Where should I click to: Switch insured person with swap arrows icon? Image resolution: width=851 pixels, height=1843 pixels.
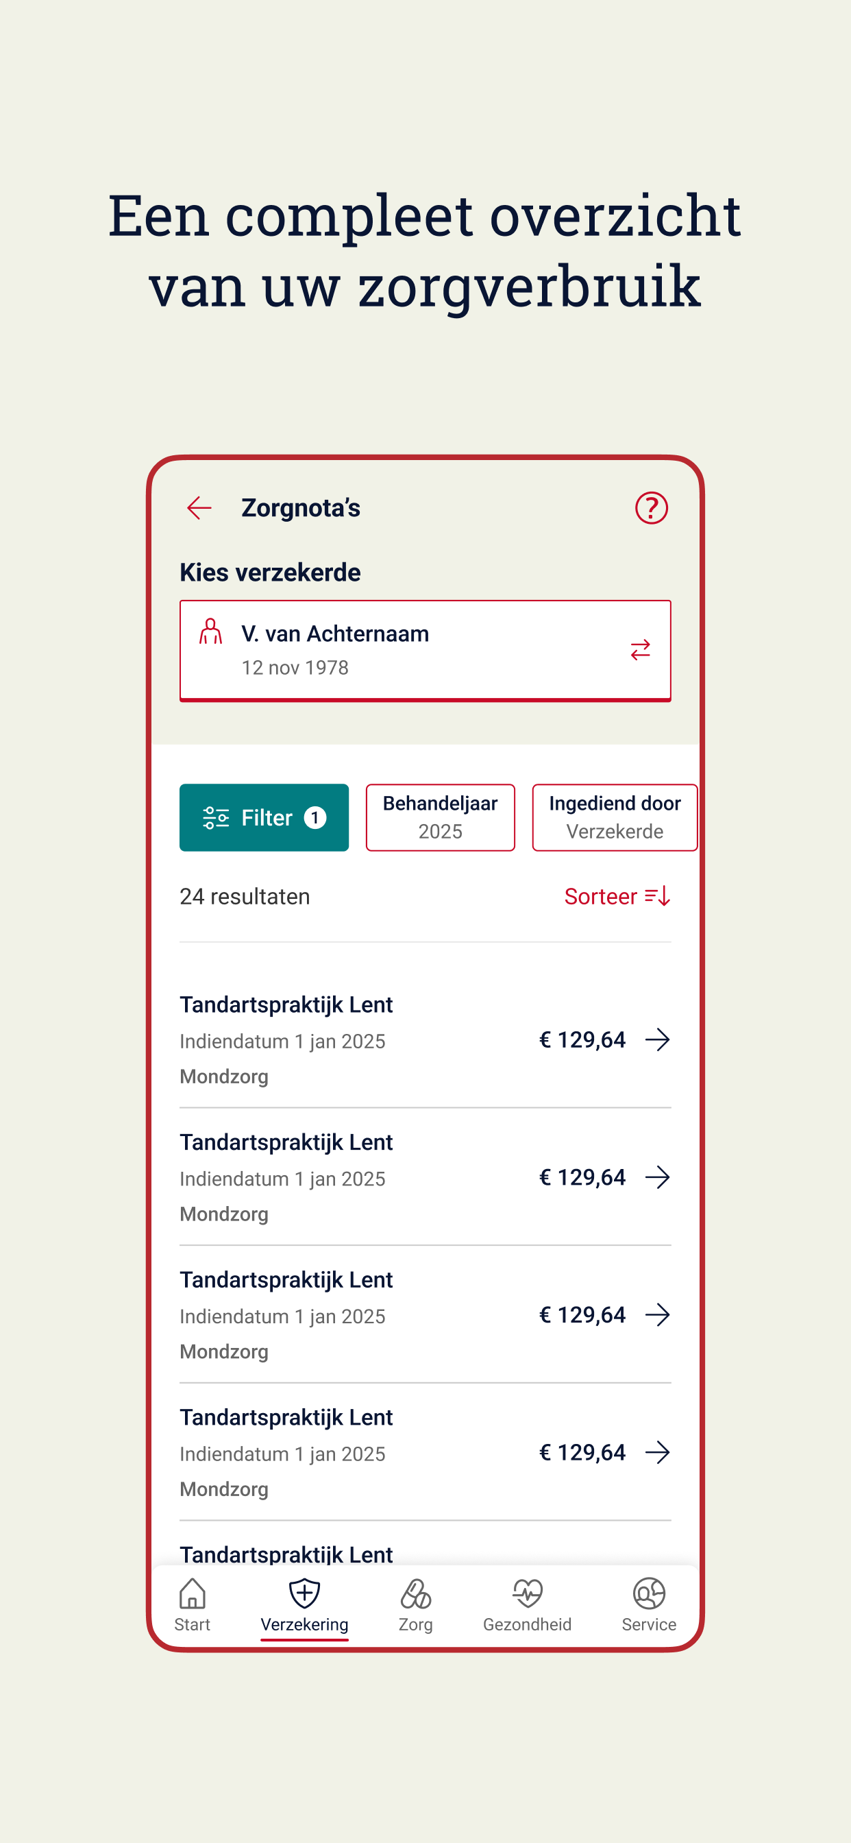[640, 649]
